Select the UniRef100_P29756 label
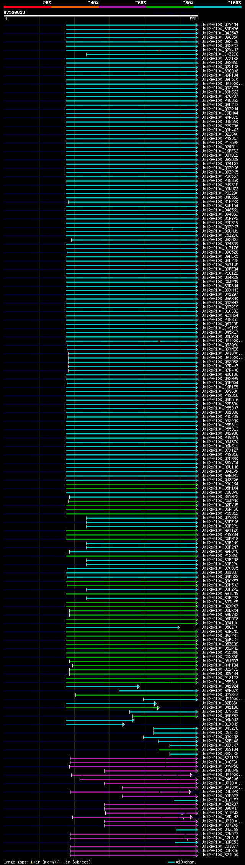 click(x=220, y=126)
